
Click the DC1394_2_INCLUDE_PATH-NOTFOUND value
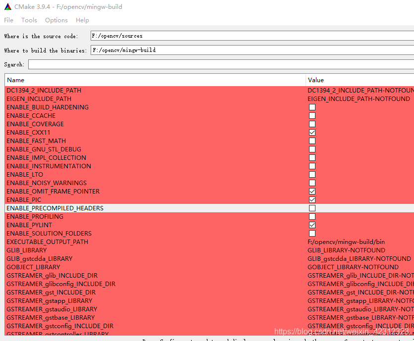point(361,91)
